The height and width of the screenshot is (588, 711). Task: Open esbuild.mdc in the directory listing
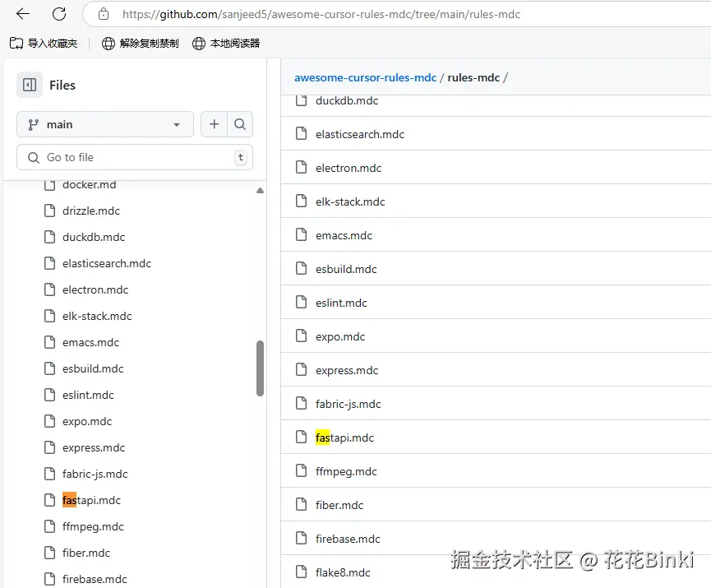[346, 269]
